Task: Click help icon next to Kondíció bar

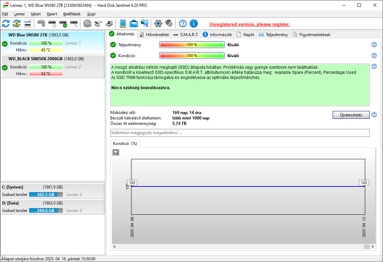Action: pos(374,55)
